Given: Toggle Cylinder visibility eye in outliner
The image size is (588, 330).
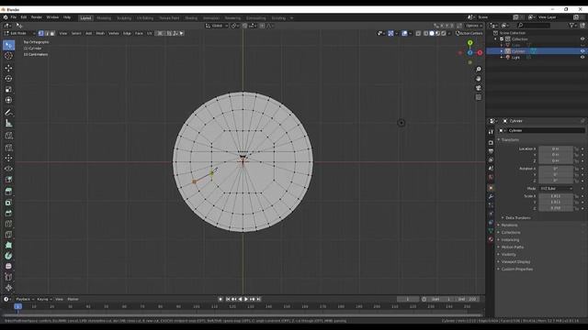Looking at the screenshot, I should pos(582,51).
